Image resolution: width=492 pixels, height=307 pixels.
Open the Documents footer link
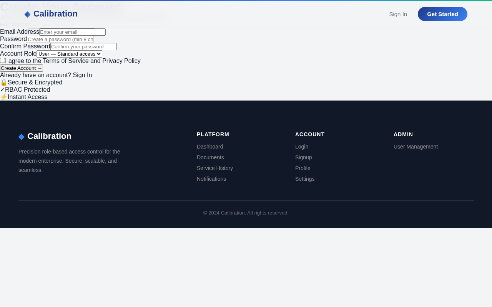[x=210, y=157]
